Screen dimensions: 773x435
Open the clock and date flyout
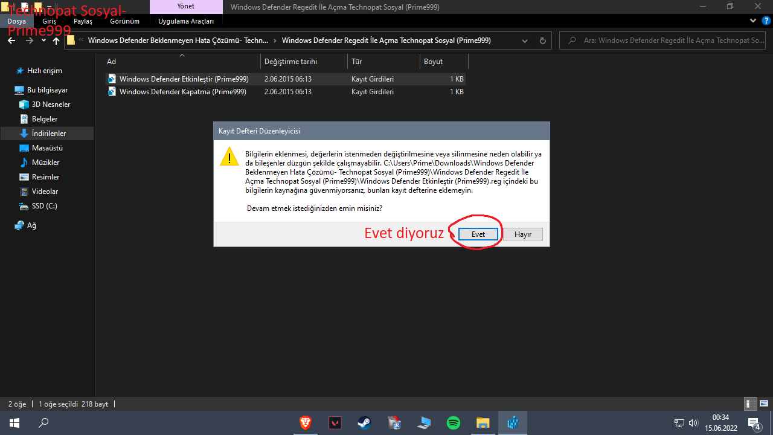720,423
